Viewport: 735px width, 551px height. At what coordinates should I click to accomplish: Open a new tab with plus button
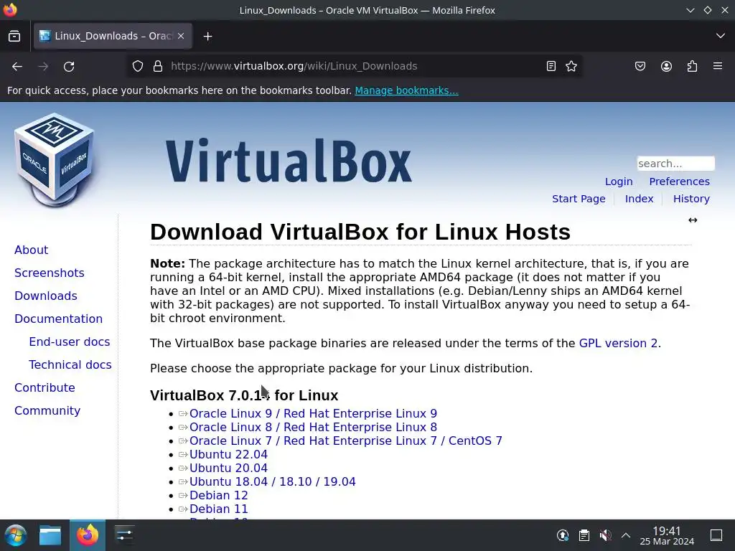pos(207,36)
